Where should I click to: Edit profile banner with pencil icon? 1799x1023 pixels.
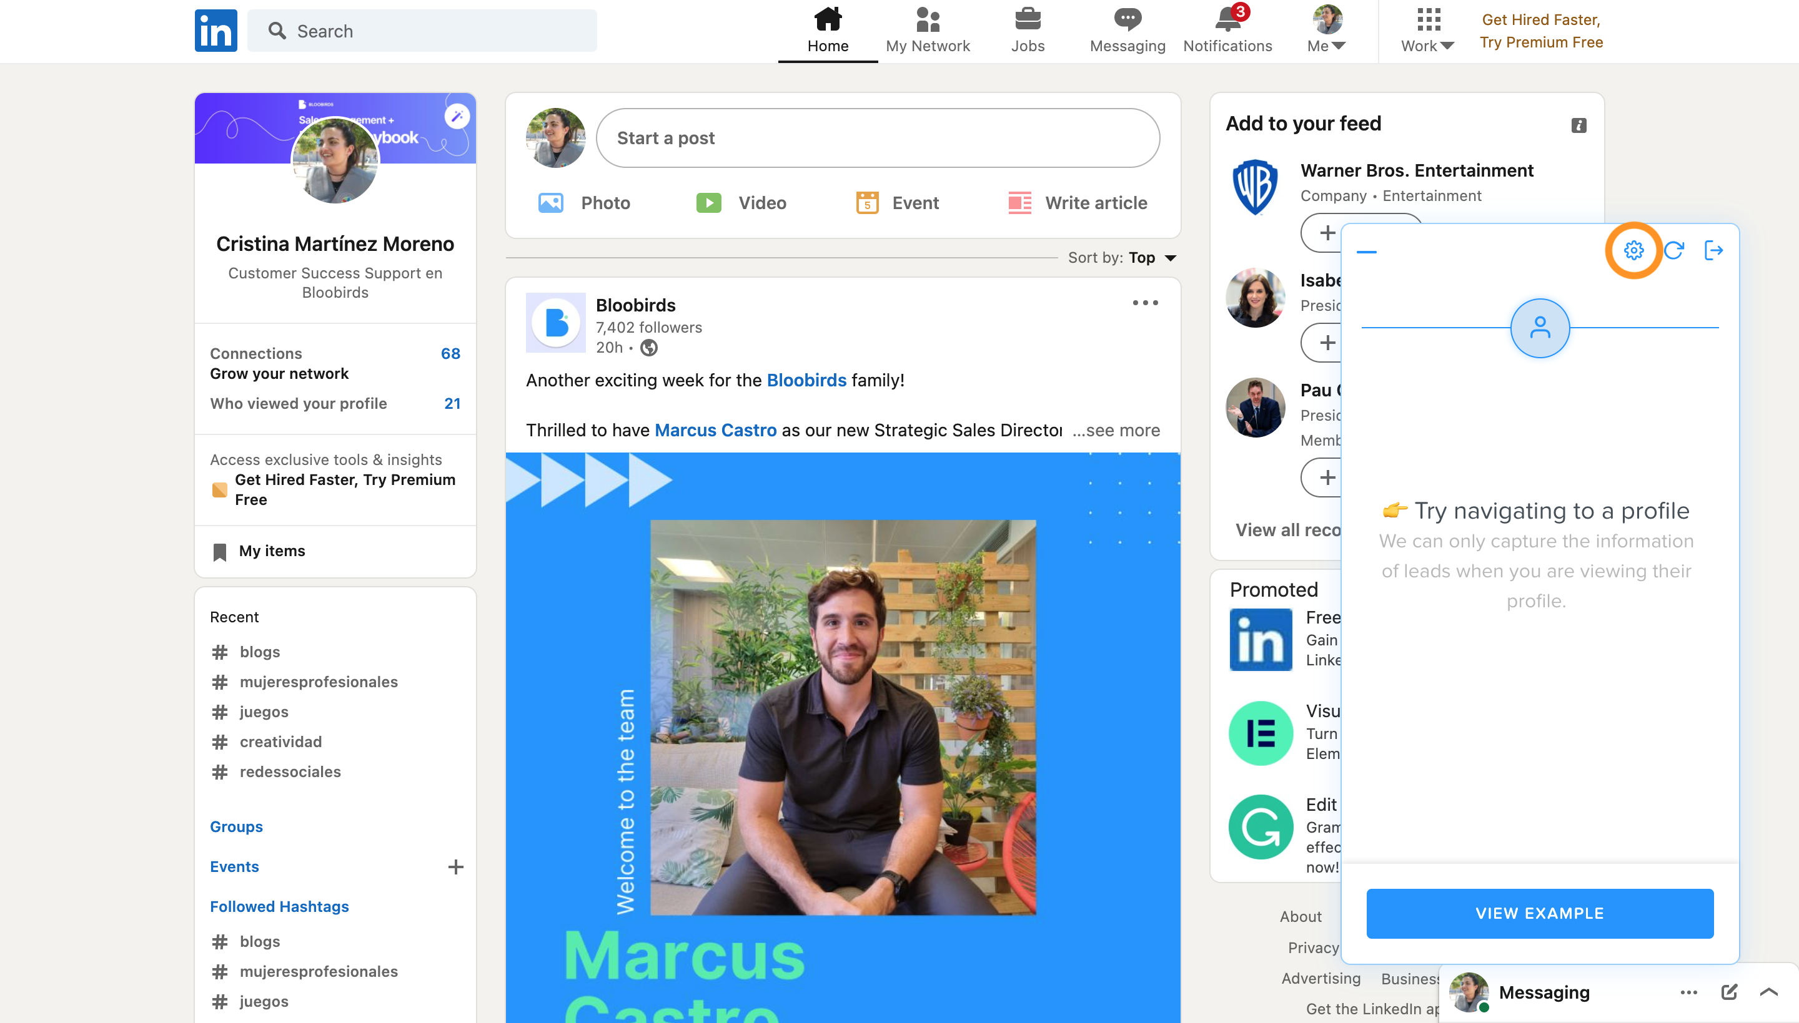point(457,115)
